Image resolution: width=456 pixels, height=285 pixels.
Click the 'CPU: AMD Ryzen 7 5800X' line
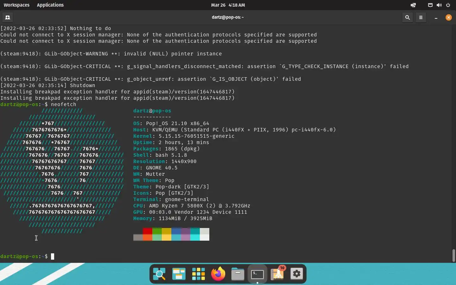tap(192, 206)
